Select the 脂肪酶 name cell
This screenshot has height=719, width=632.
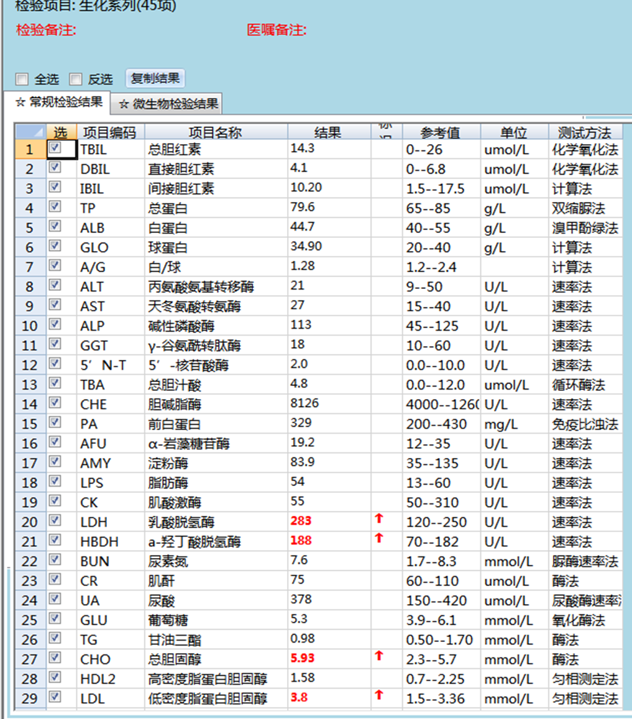[216, 483]
